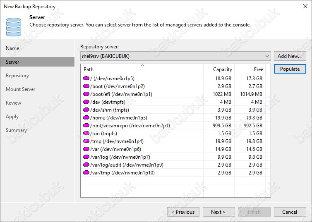
Task: Click the Finish button
Action: pos(254,212)
